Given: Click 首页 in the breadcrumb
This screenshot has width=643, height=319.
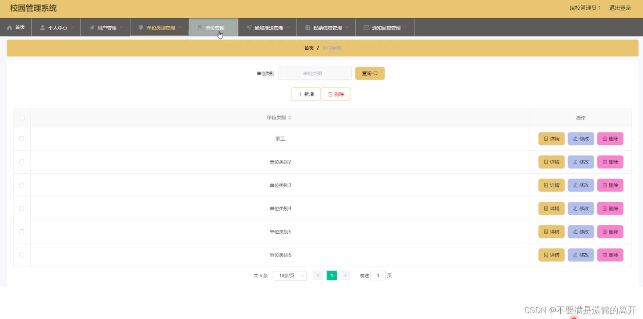Looking at the screenshot, I should (x=309, y=48).
